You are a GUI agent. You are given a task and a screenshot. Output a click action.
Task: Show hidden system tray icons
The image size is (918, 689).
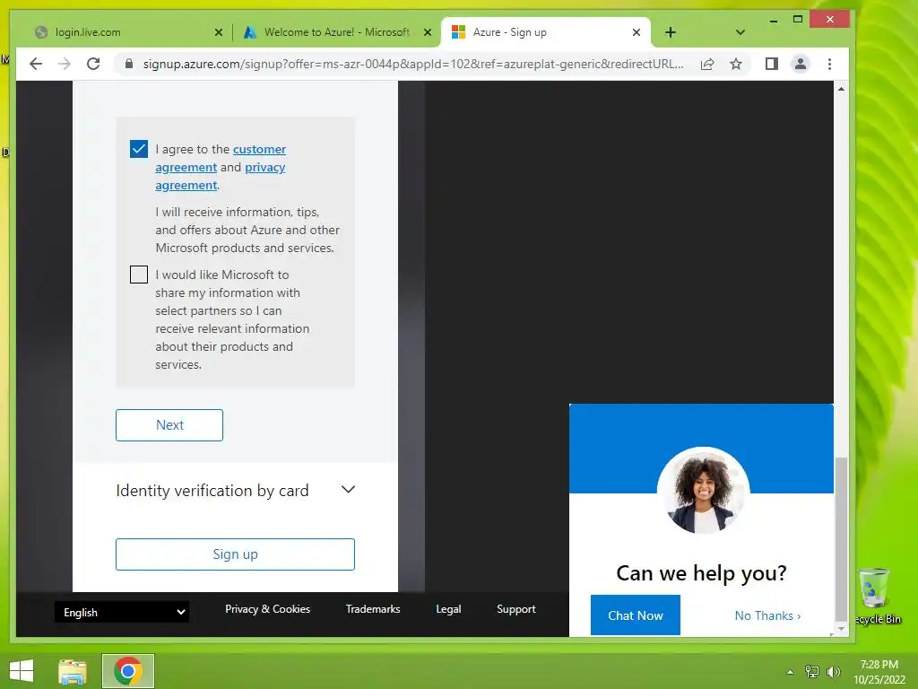click(790, 672)
